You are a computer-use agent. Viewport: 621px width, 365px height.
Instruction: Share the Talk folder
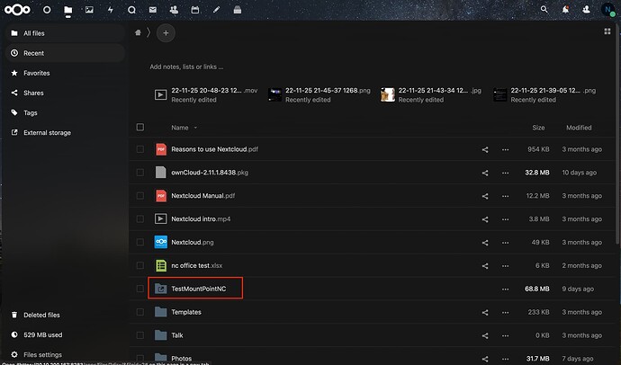click(485, 335)
